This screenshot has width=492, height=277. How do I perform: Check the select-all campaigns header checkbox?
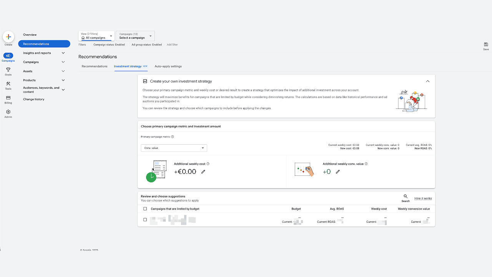(145, 209)
